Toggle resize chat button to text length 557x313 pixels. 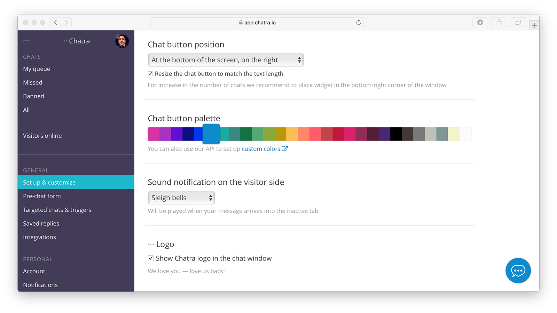150,74
